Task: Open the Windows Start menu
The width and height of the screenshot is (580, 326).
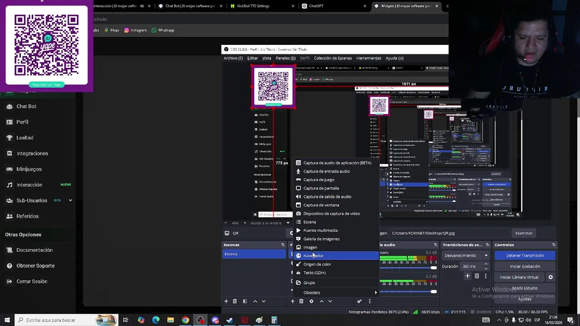Action: 6,320
